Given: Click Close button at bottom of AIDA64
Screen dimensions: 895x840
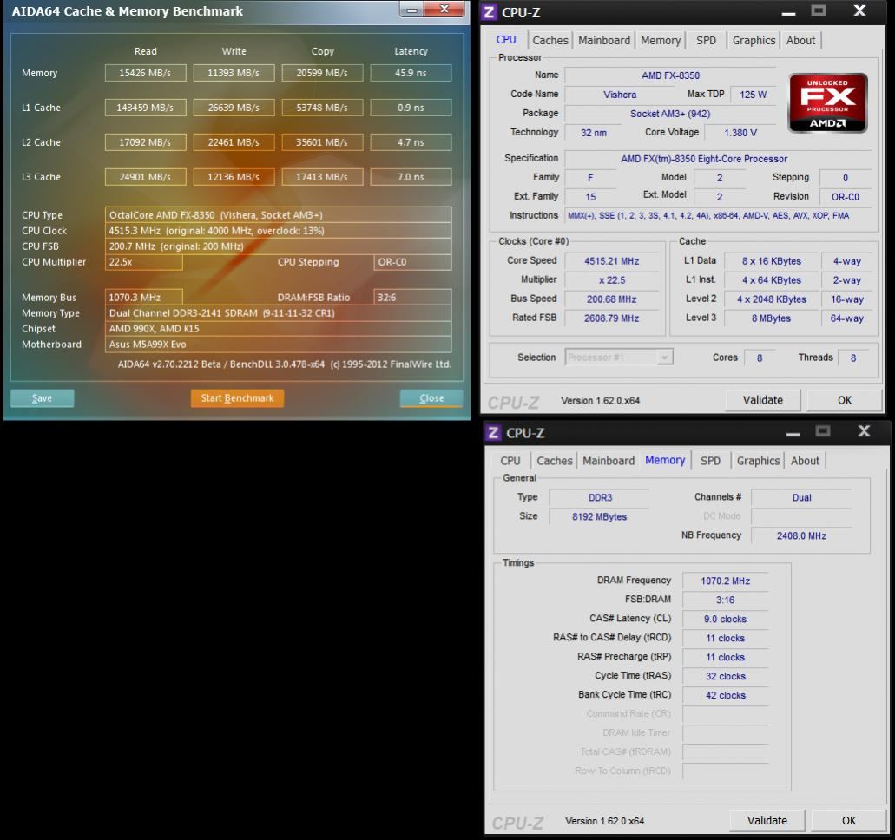Looking at the screenshot, I should (431, 398).
